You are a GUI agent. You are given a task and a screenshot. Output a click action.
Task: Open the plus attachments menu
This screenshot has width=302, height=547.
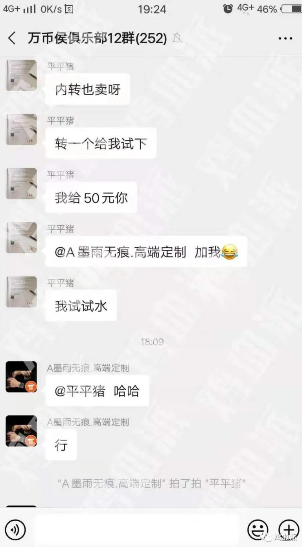click(289, 530)
